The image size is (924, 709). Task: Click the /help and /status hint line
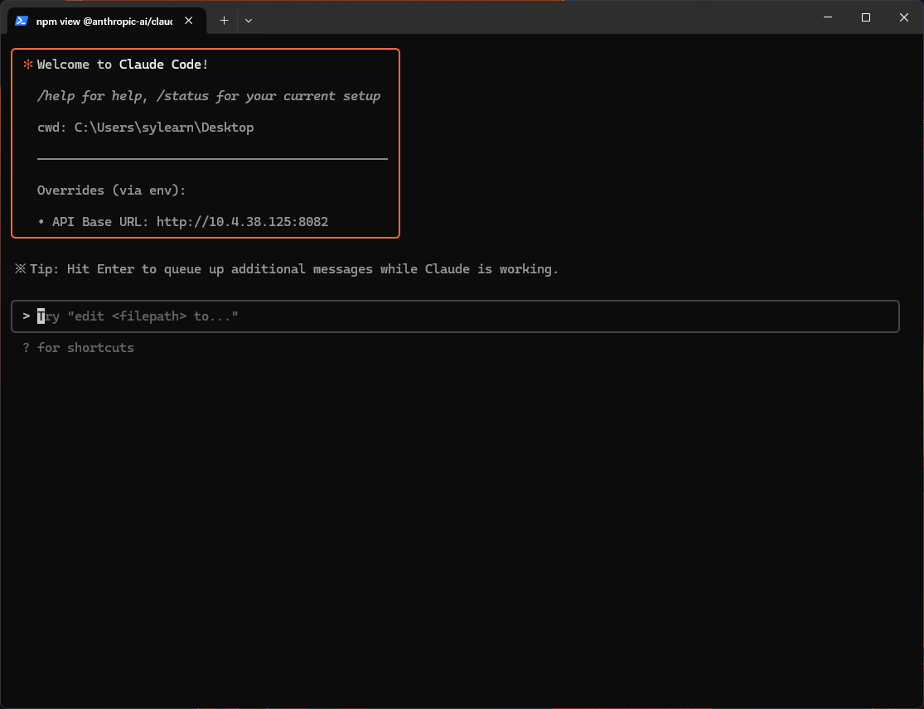click(x=209, y=96)
